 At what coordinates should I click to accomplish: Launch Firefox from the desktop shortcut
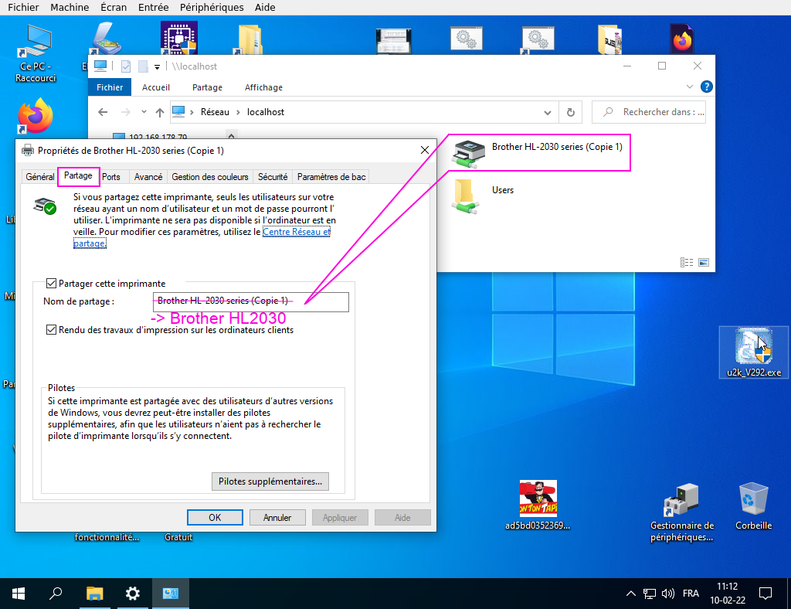(x=36, y=116)
